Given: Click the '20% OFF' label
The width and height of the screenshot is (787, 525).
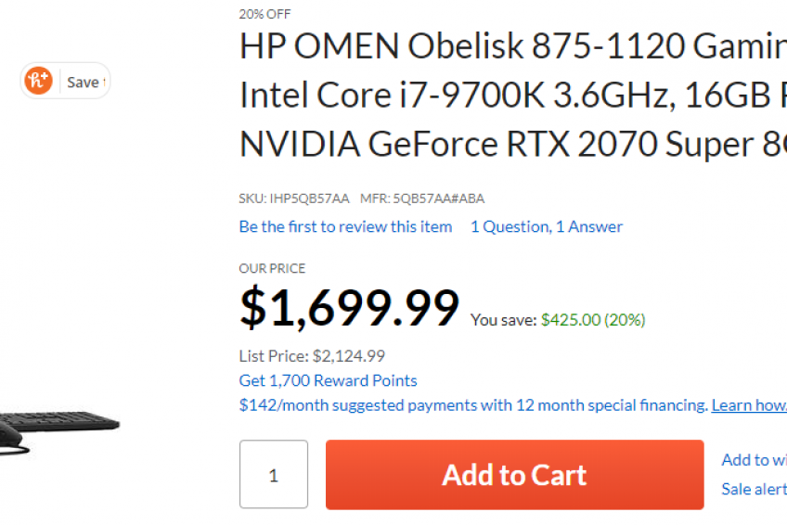Looking at the screenshot, I should point(264,14).
